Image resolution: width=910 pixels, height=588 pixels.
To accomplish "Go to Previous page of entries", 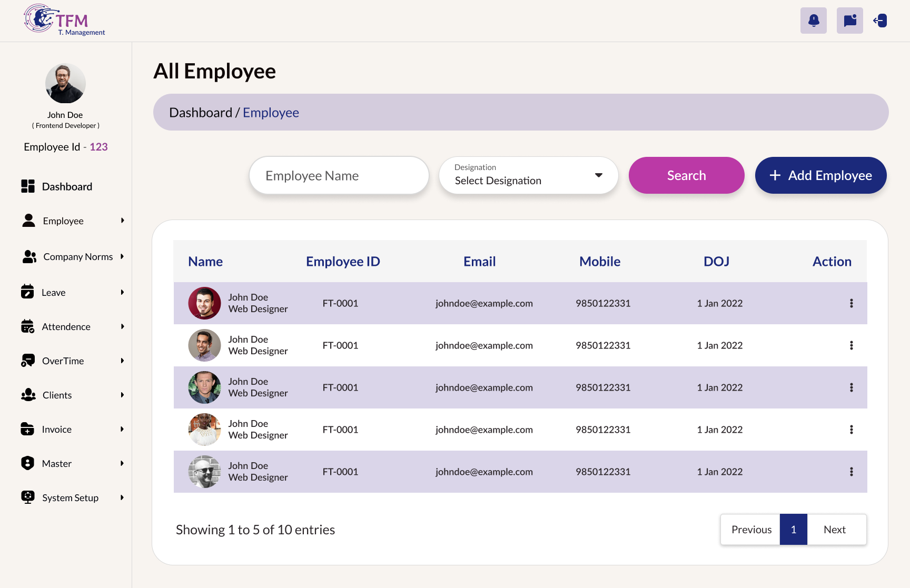I will pos(751,530).
